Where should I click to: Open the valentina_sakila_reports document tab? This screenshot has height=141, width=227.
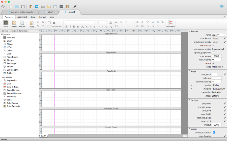pyautogui.click(x=20, y=12)
